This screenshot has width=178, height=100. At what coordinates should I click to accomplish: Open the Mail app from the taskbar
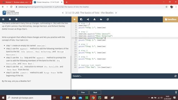[80, 97]
